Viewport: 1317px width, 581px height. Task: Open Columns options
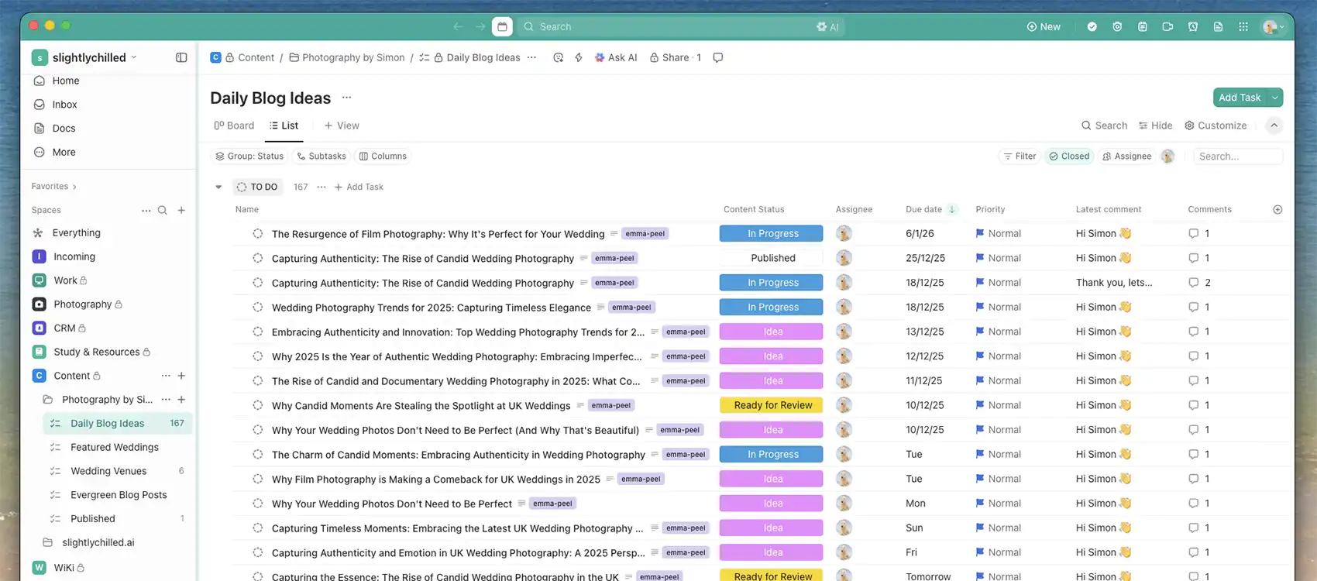tap(383, 156)
